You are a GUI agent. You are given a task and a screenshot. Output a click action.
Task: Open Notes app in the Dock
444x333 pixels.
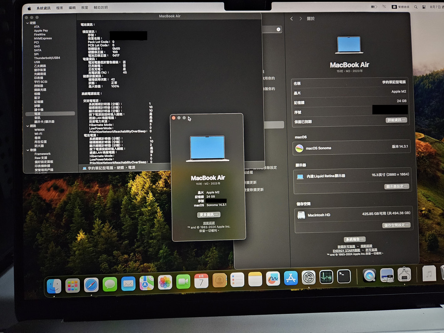pos(255,279)
